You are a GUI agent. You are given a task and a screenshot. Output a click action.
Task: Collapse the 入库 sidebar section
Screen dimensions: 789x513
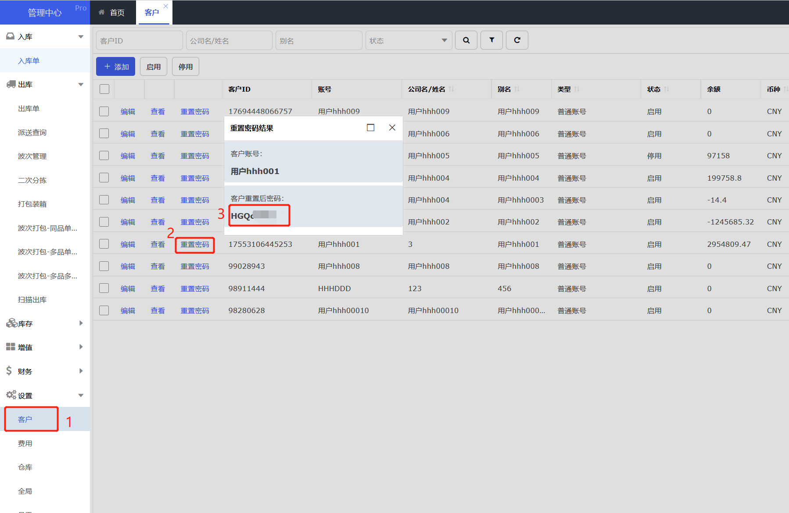[x=81, y=37]
